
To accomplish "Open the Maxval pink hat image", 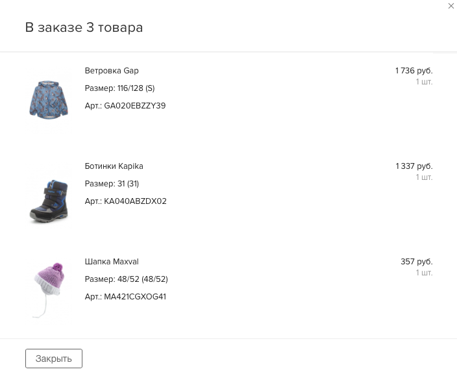I will tap(49, 289).
